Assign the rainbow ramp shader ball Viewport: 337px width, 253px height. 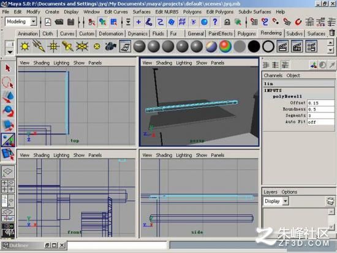pos(225,47)
